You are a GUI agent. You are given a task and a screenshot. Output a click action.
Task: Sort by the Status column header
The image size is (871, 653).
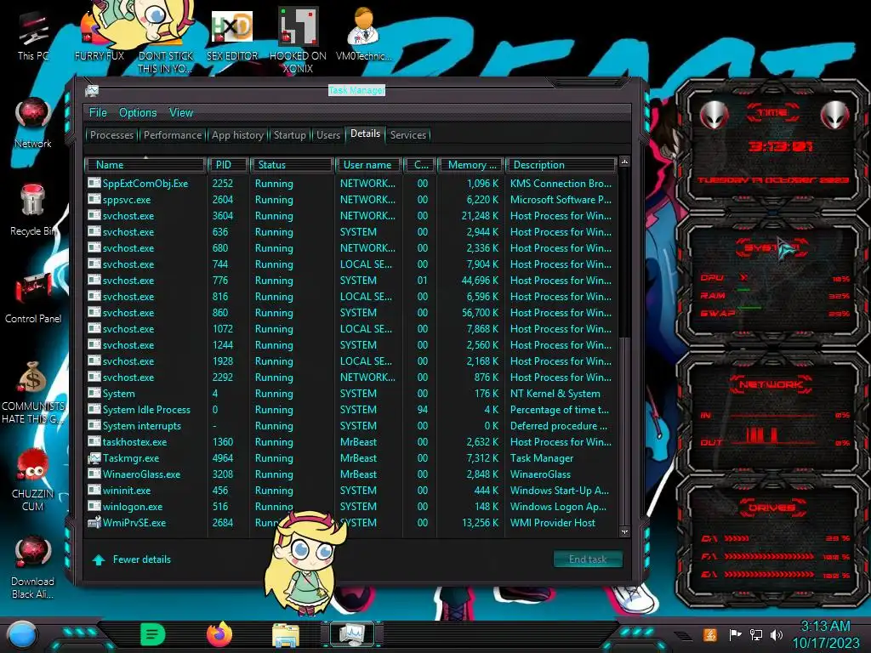(x=293, y=165)
